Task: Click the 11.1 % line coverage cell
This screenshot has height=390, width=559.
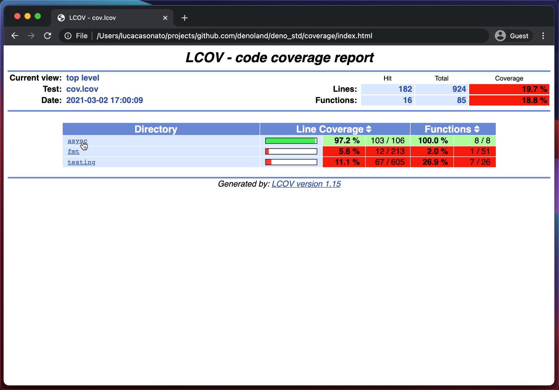Action: [344, 162]
